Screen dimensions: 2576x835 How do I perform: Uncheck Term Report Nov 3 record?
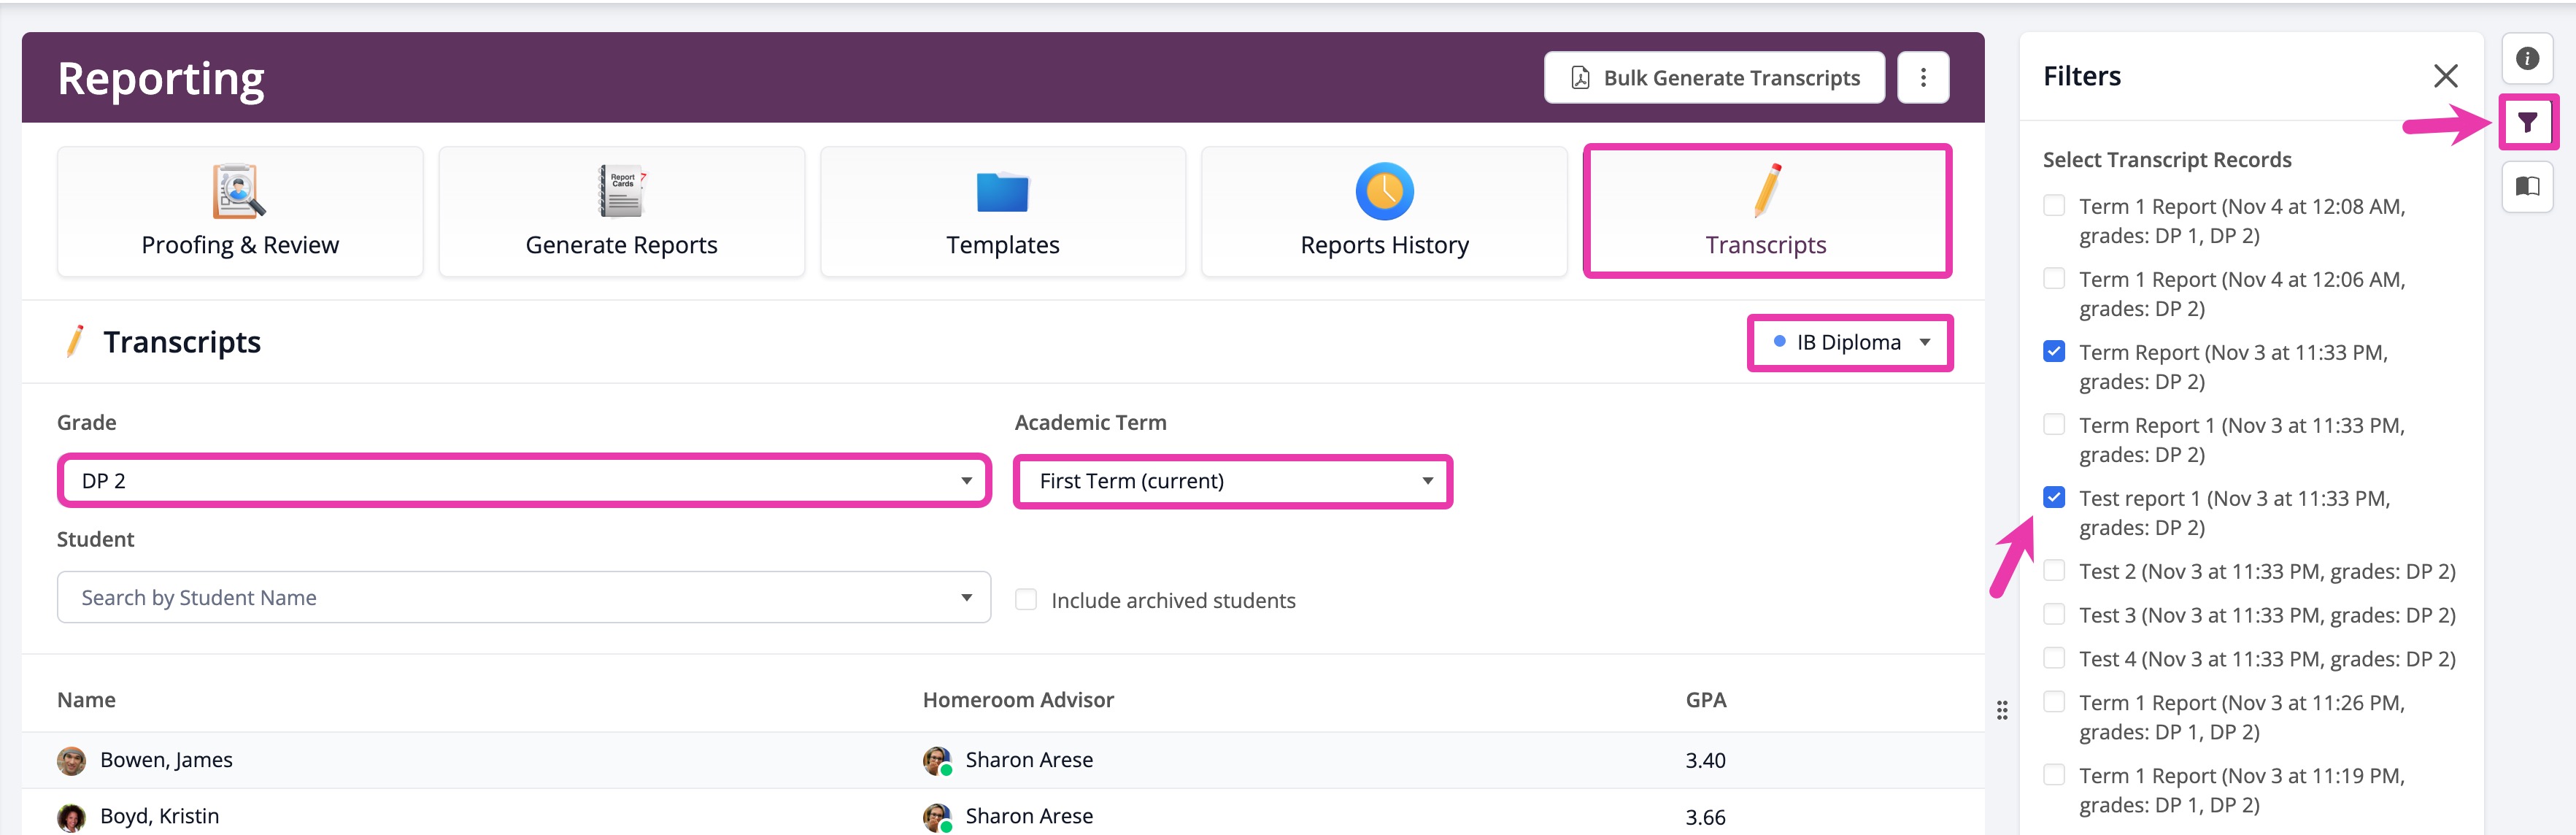[2054, 352]
